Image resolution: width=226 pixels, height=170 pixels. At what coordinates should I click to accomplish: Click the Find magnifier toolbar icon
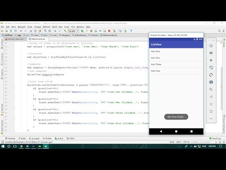point(45,31)
